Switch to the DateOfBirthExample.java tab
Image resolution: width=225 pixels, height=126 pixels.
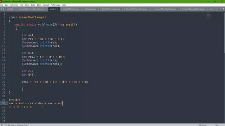click(111, 9)
